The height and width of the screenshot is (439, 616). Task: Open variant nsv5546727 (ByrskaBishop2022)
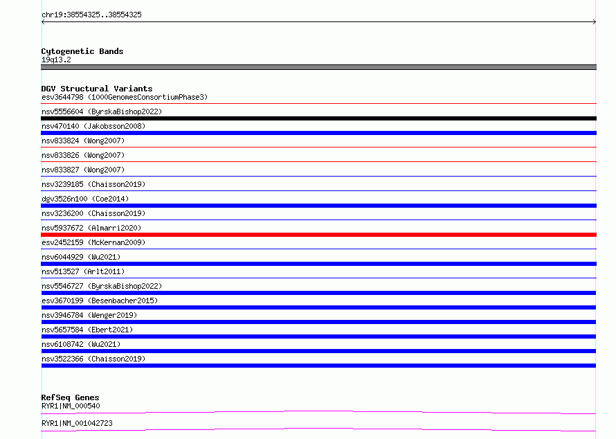click(102, 286)
